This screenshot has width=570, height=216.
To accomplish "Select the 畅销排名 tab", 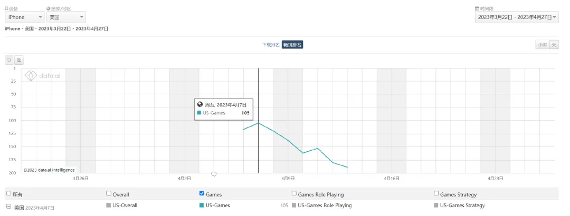I will pos(292,45).
